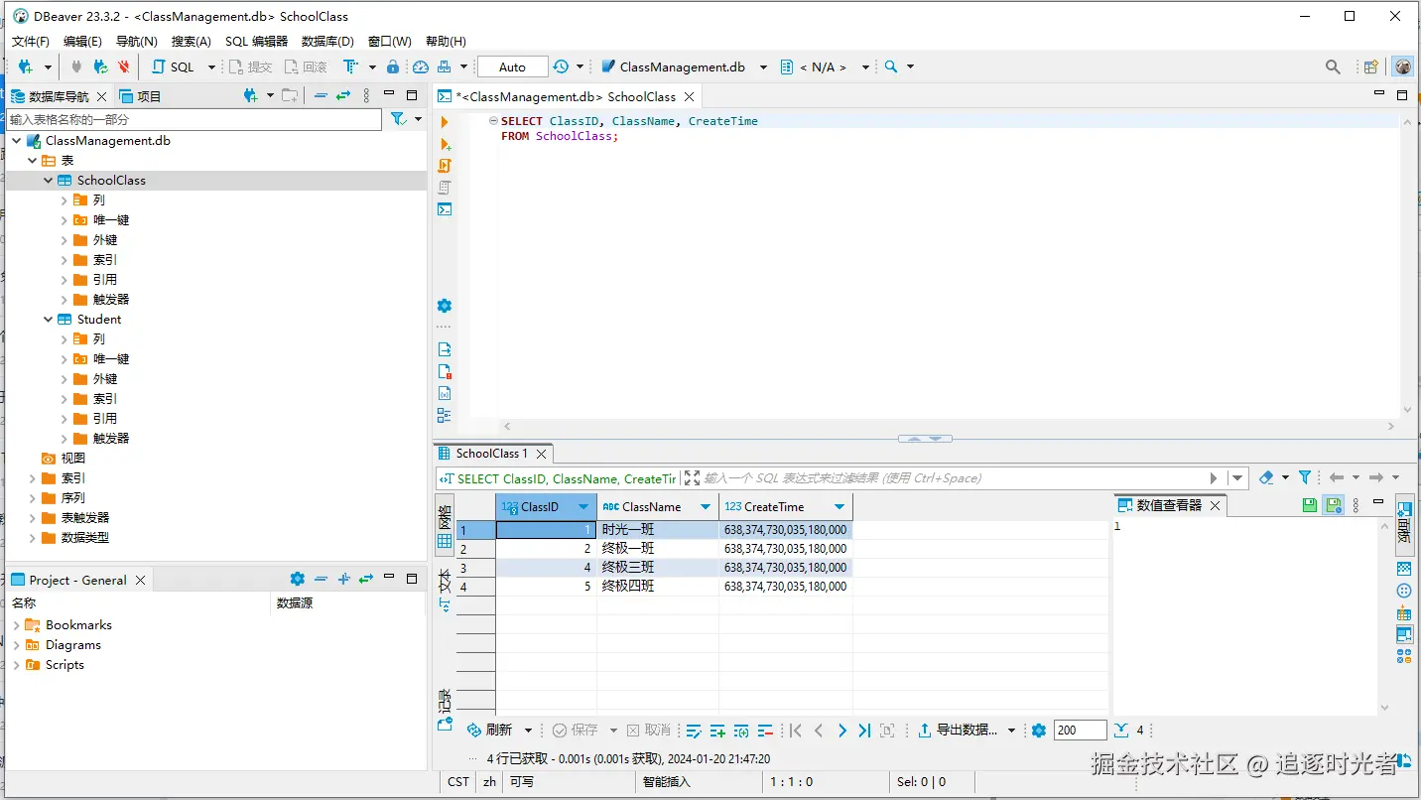Image resolution: width=1421 pixels, height=800 pixels.
Task: Click the delete row icon in results toolbar
Action: 765,731
